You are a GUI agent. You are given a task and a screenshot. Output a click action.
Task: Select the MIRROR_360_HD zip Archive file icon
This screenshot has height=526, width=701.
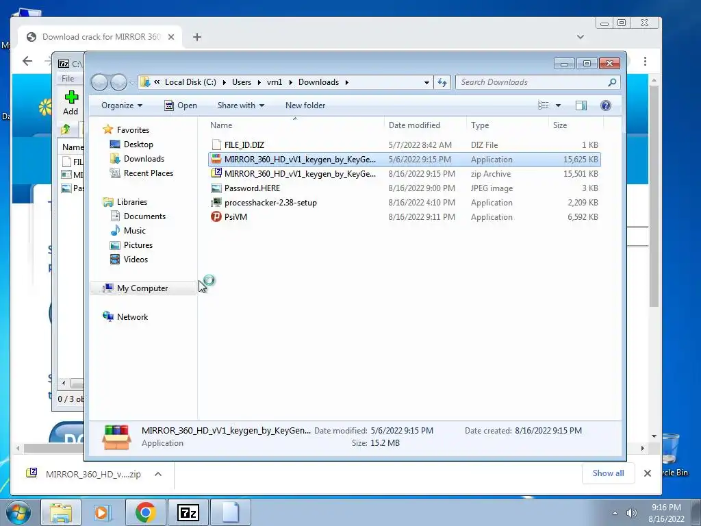click(x=216, y=173)
